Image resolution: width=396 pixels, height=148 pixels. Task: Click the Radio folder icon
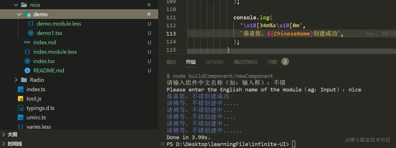tap(24, 80)
